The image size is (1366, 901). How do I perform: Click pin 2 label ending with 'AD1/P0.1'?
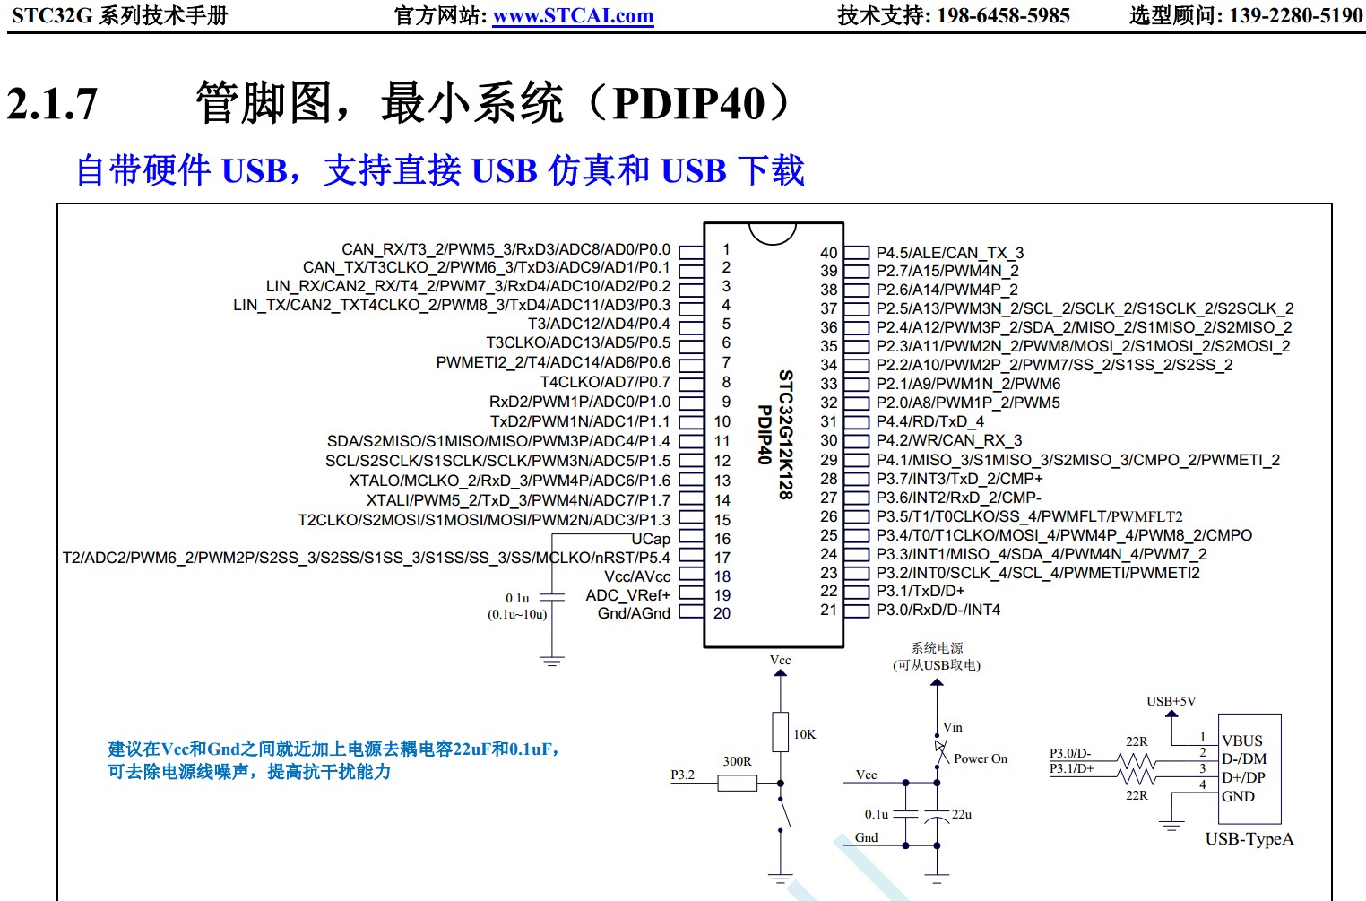[486, 267]
